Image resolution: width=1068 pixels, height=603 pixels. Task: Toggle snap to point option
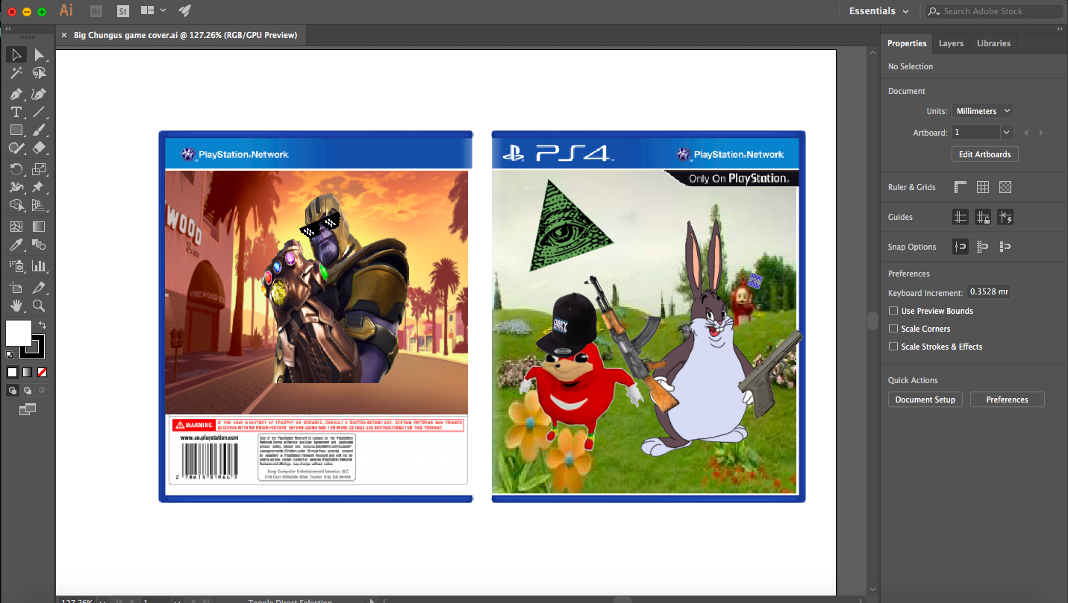point(961,247)
